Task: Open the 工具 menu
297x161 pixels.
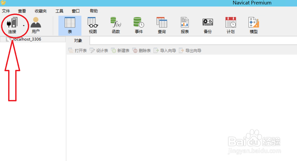Action: (x=59, y=11)
